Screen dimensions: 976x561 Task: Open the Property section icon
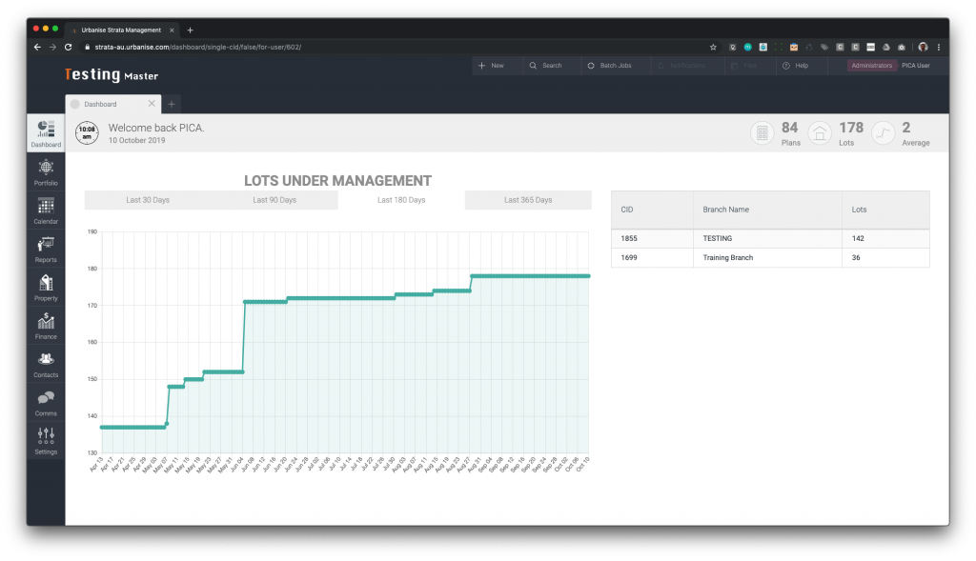46,284
